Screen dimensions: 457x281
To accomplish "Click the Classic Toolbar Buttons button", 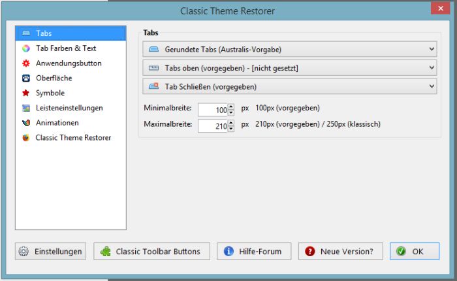I will [x=151, y=251].
